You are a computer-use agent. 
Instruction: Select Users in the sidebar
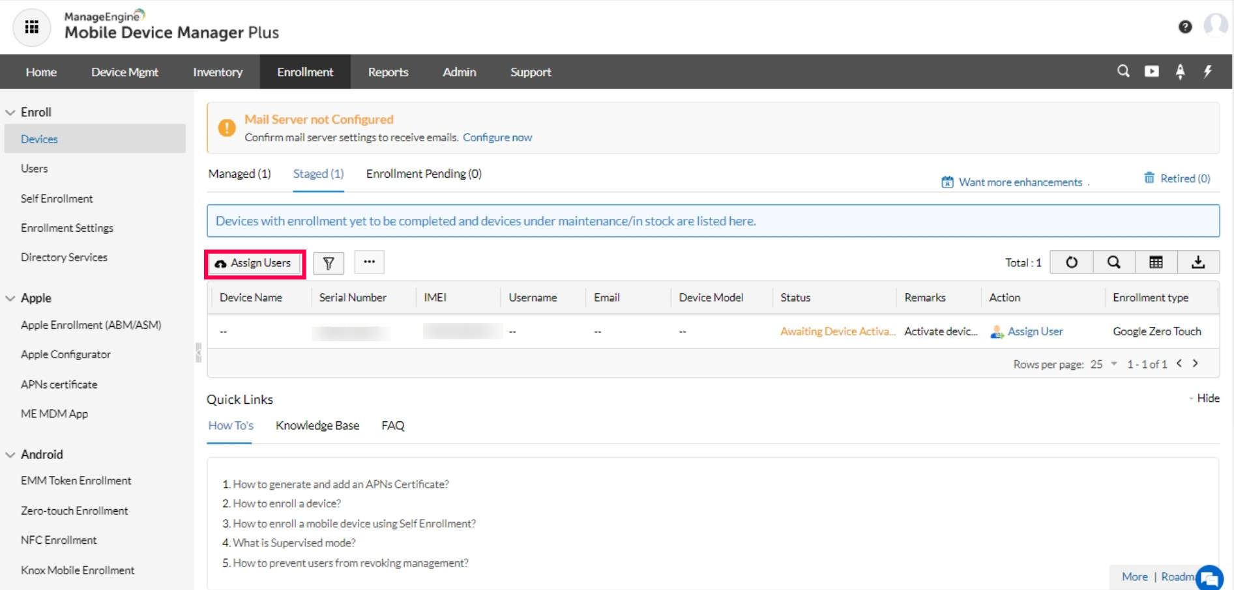34,169
